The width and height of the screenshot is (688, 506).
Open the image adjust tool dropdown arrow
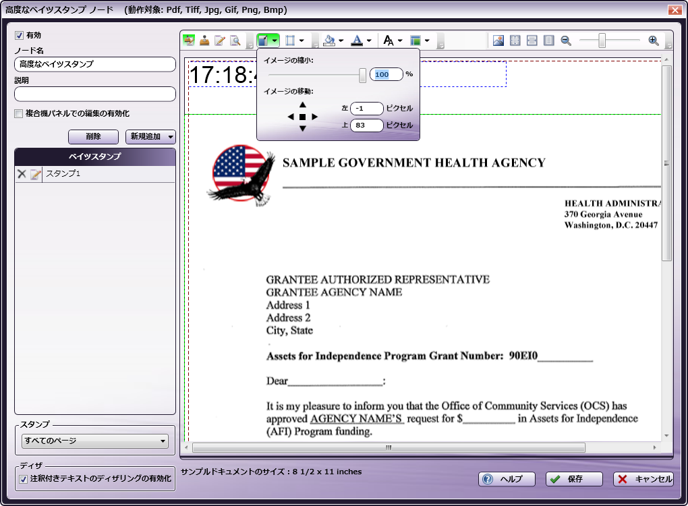point(275,40)
